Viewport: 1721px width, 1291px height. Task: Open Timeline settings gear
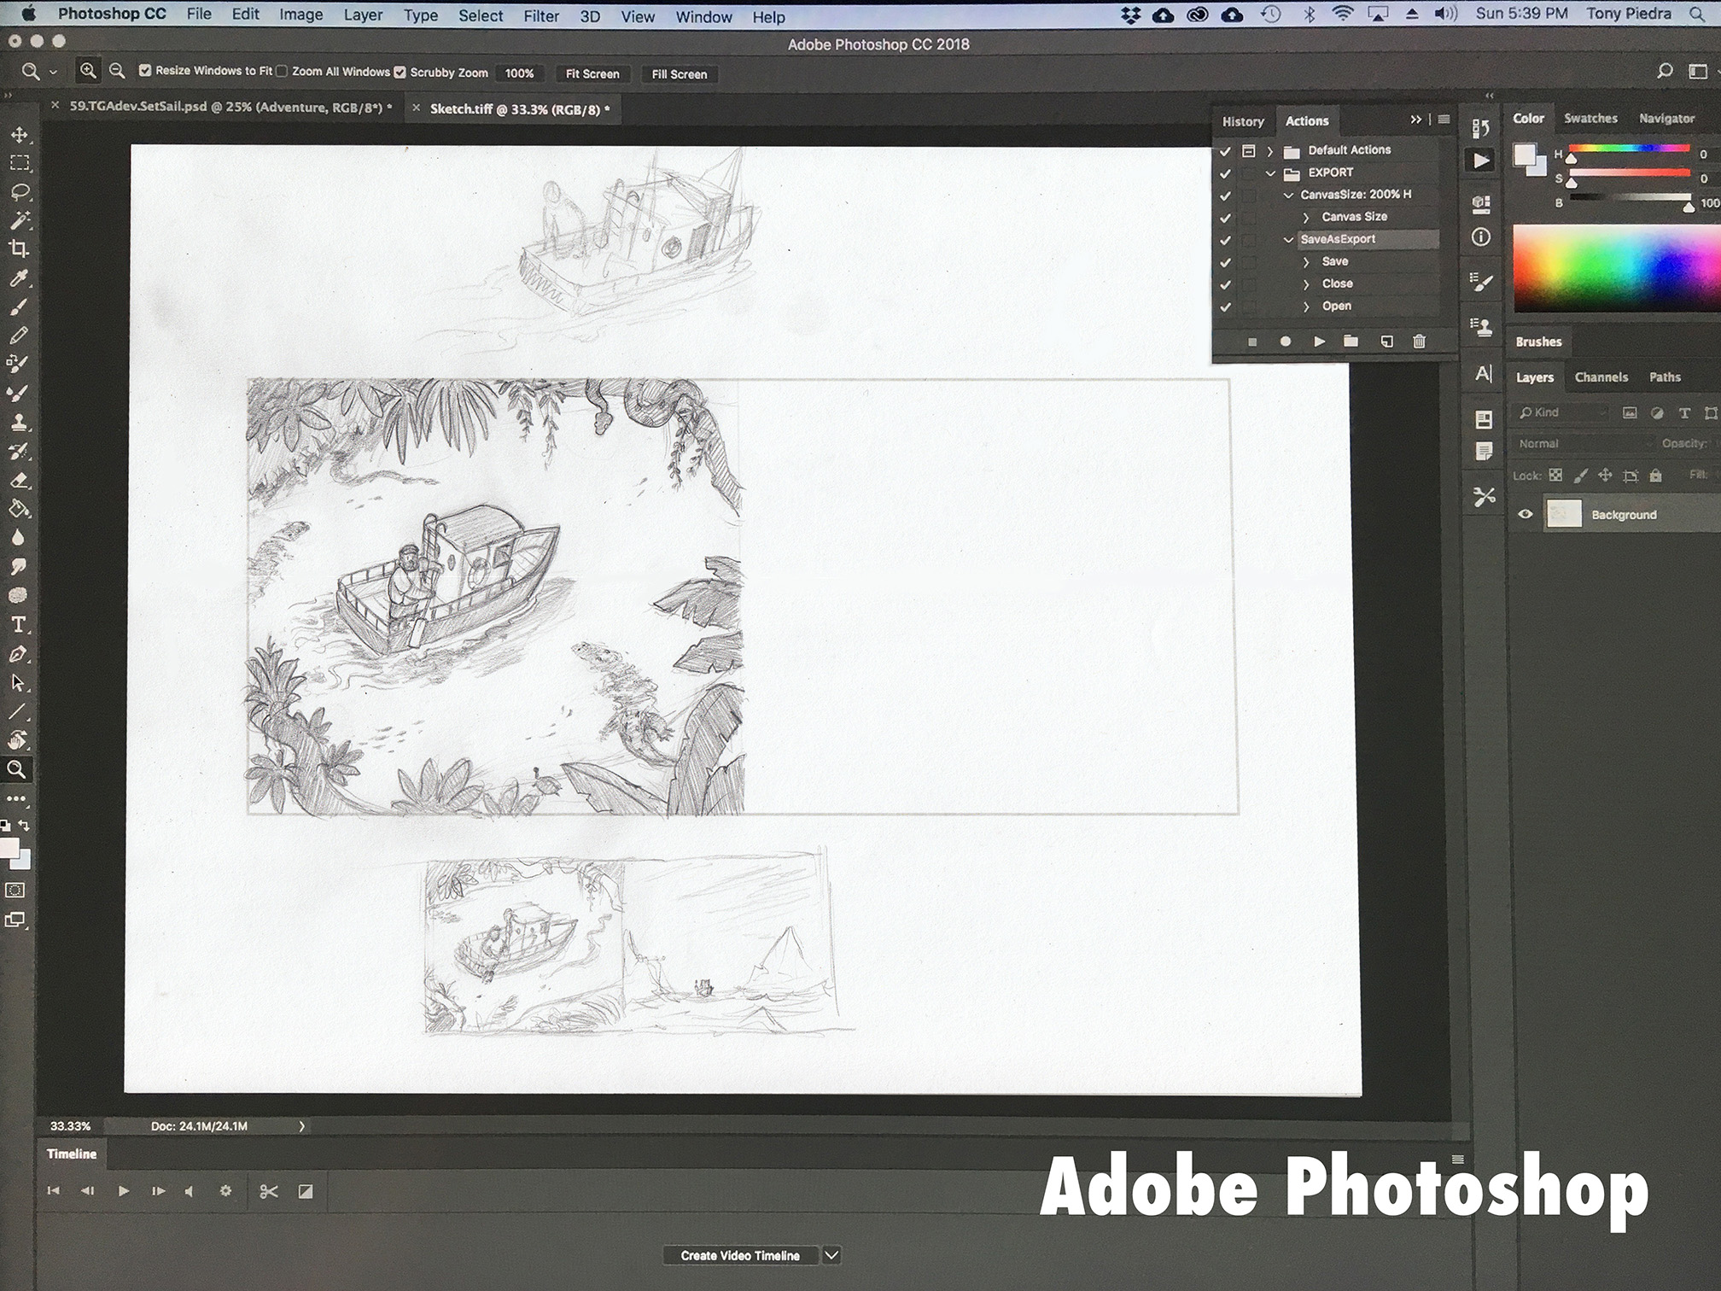[x=225, y=1190]
